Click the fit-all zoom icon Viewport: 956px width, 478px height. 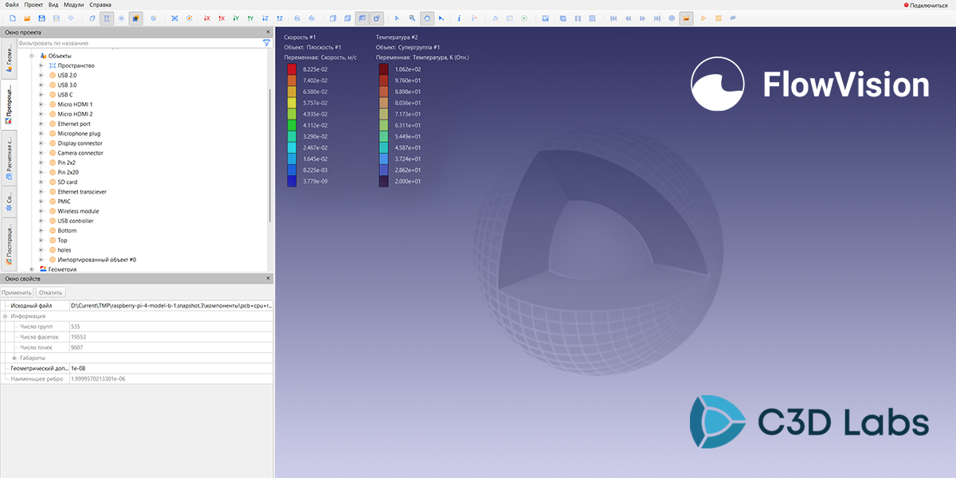pos(174,18)
